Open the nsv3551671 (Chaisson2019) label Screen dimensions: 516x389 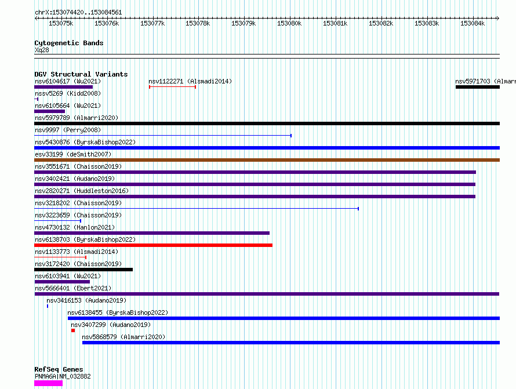[x=78, y=166]
